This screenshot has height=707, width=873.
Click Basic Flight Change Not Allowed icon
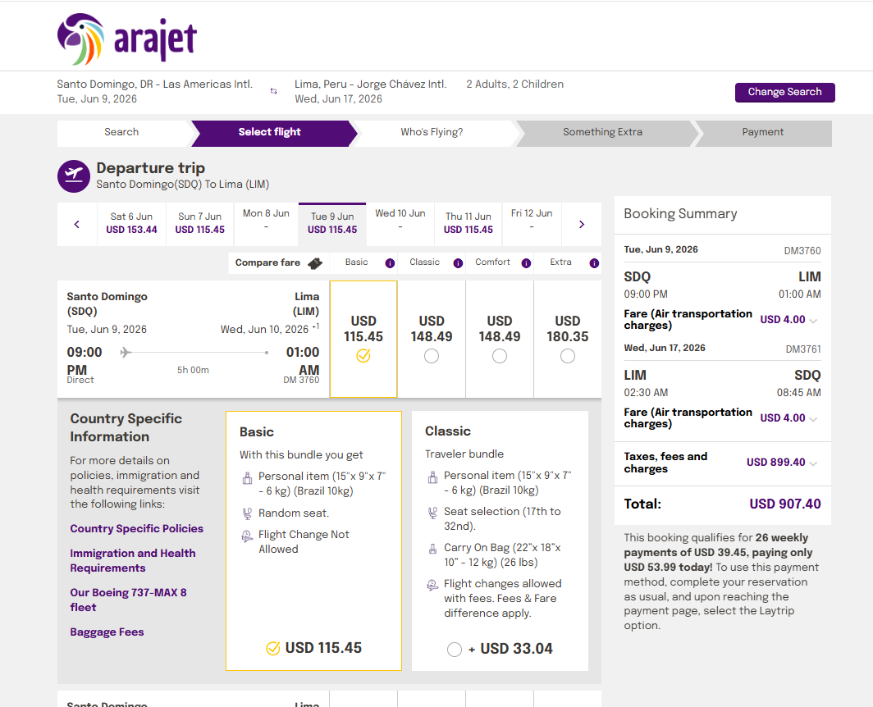coord(247,536)
